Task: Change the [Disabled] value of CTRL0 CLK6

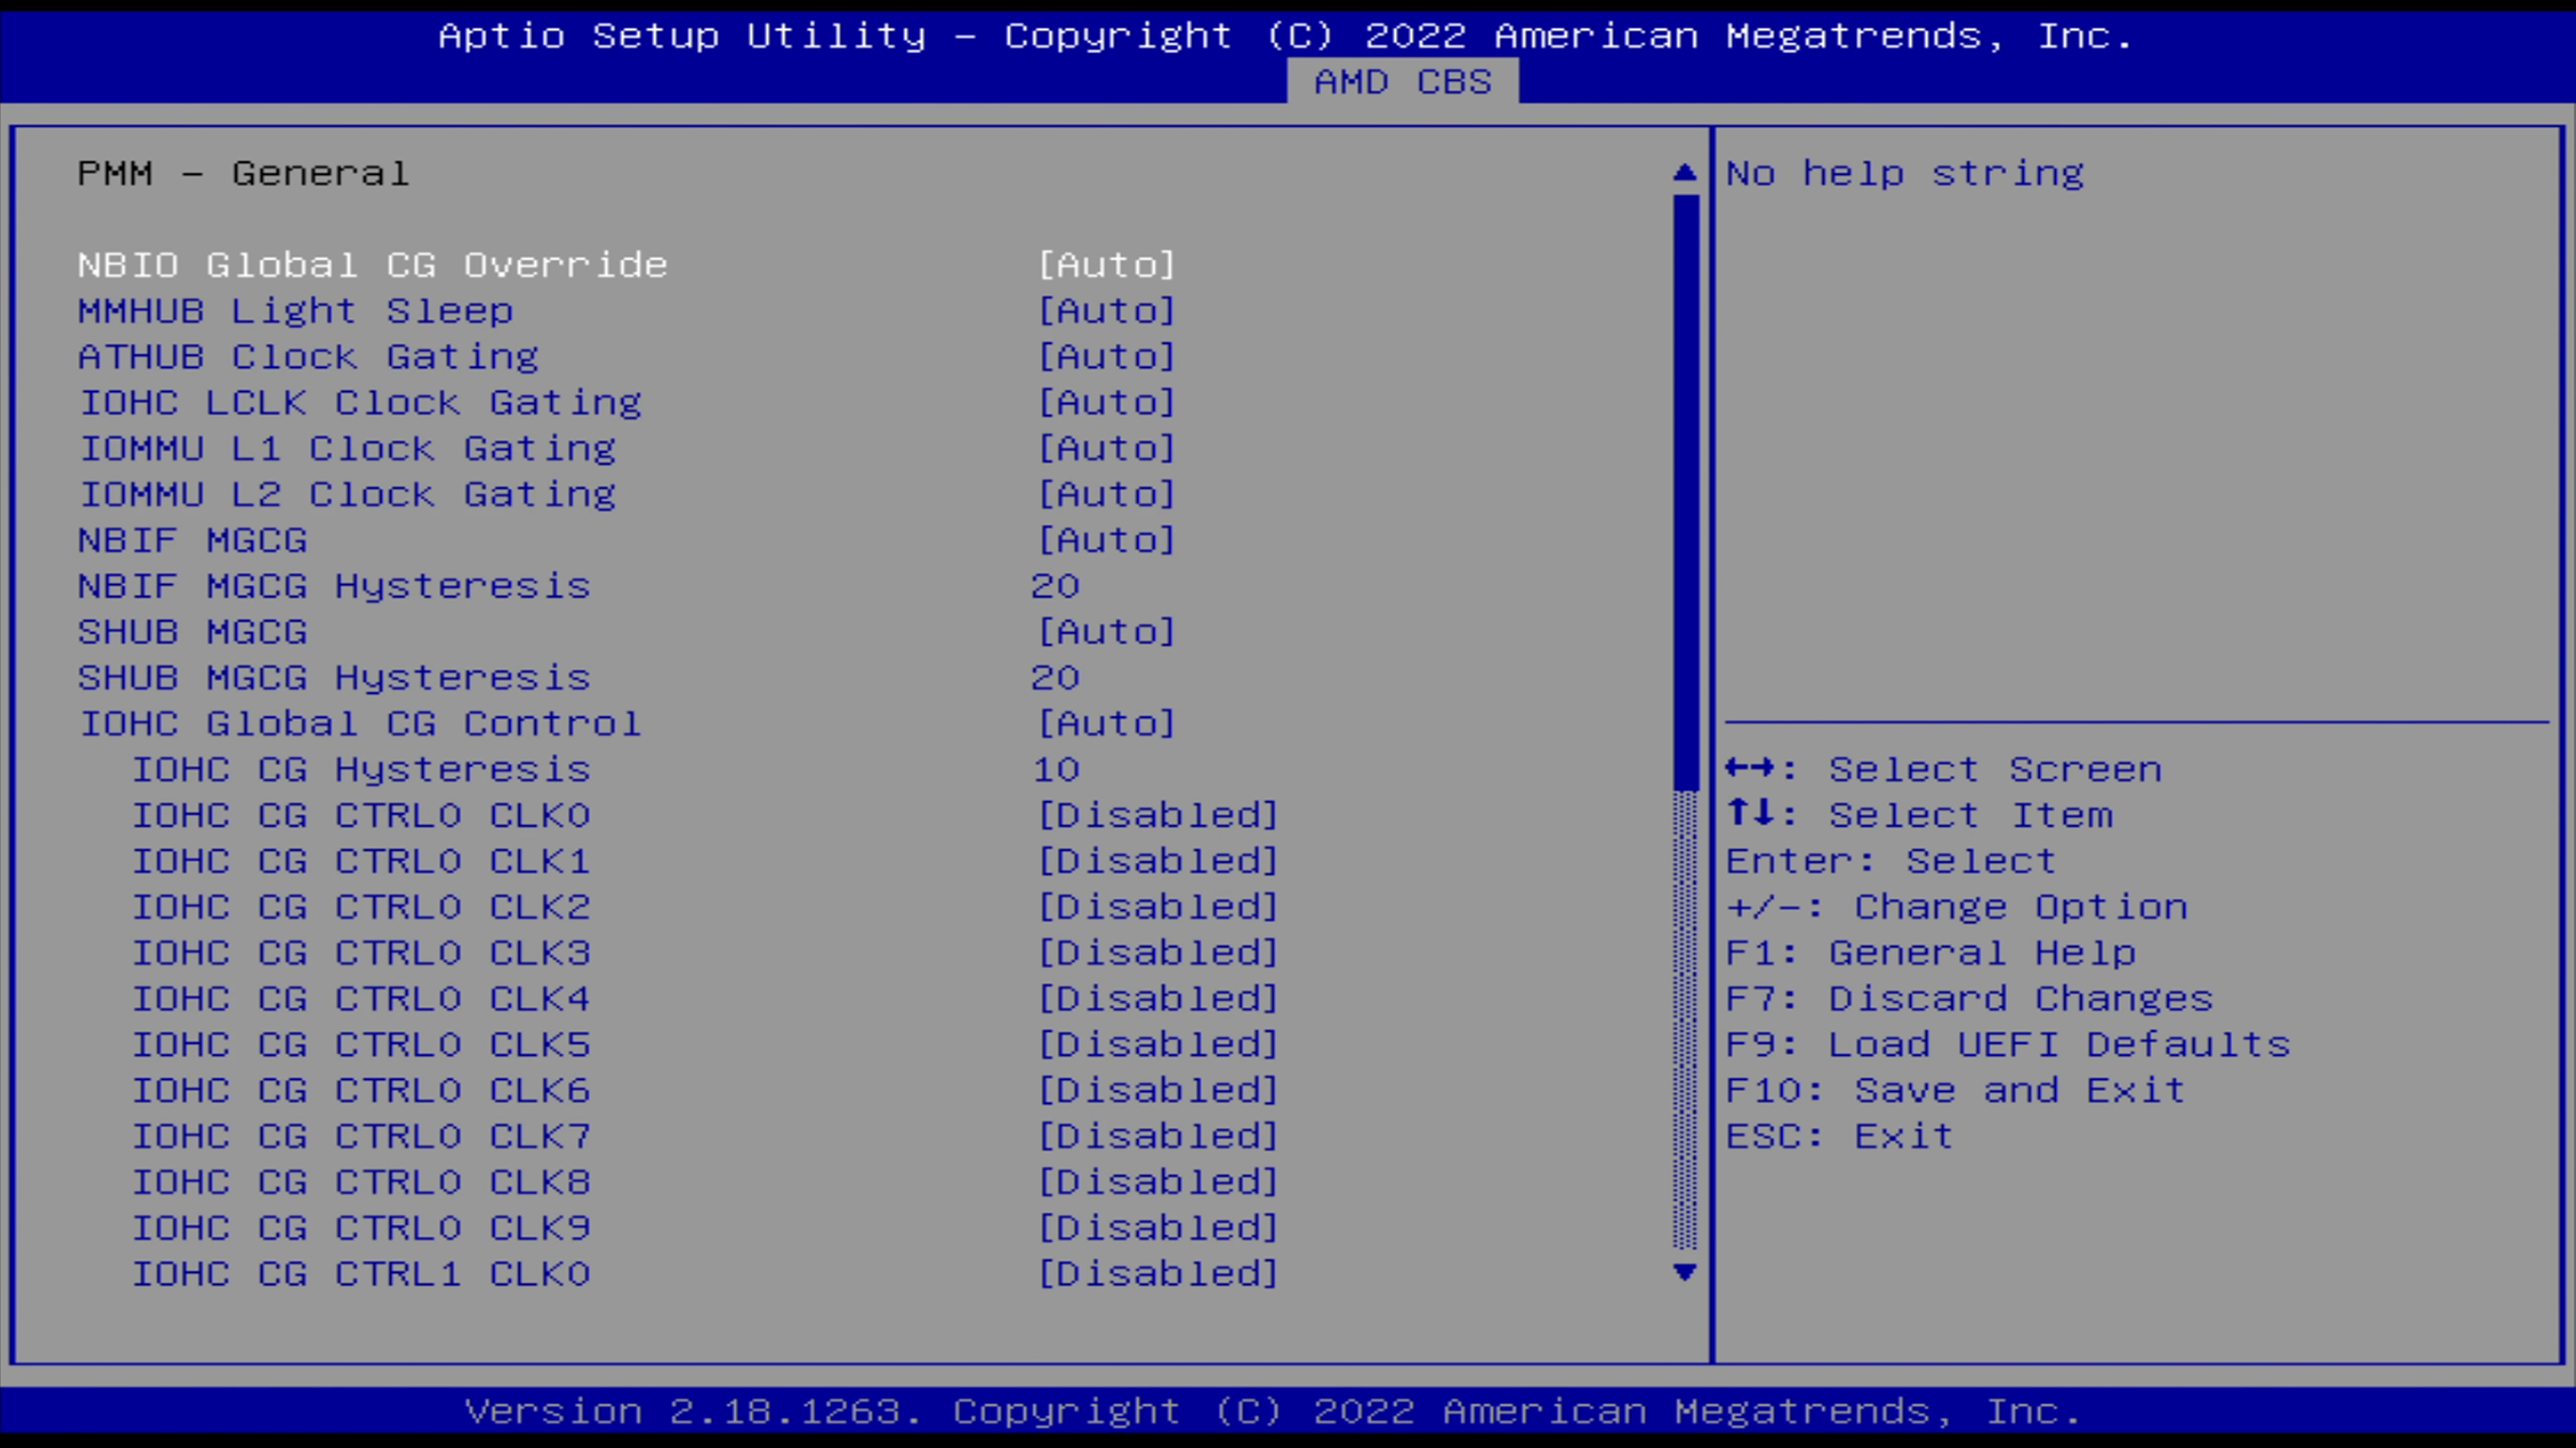Action: (1158, 1091)
